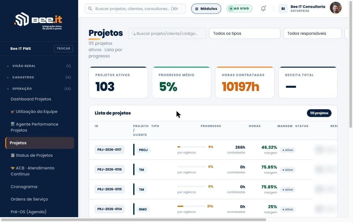Open ACB · Atendimento Contínuo
353x222 pixels.
[x=33, y=171]
